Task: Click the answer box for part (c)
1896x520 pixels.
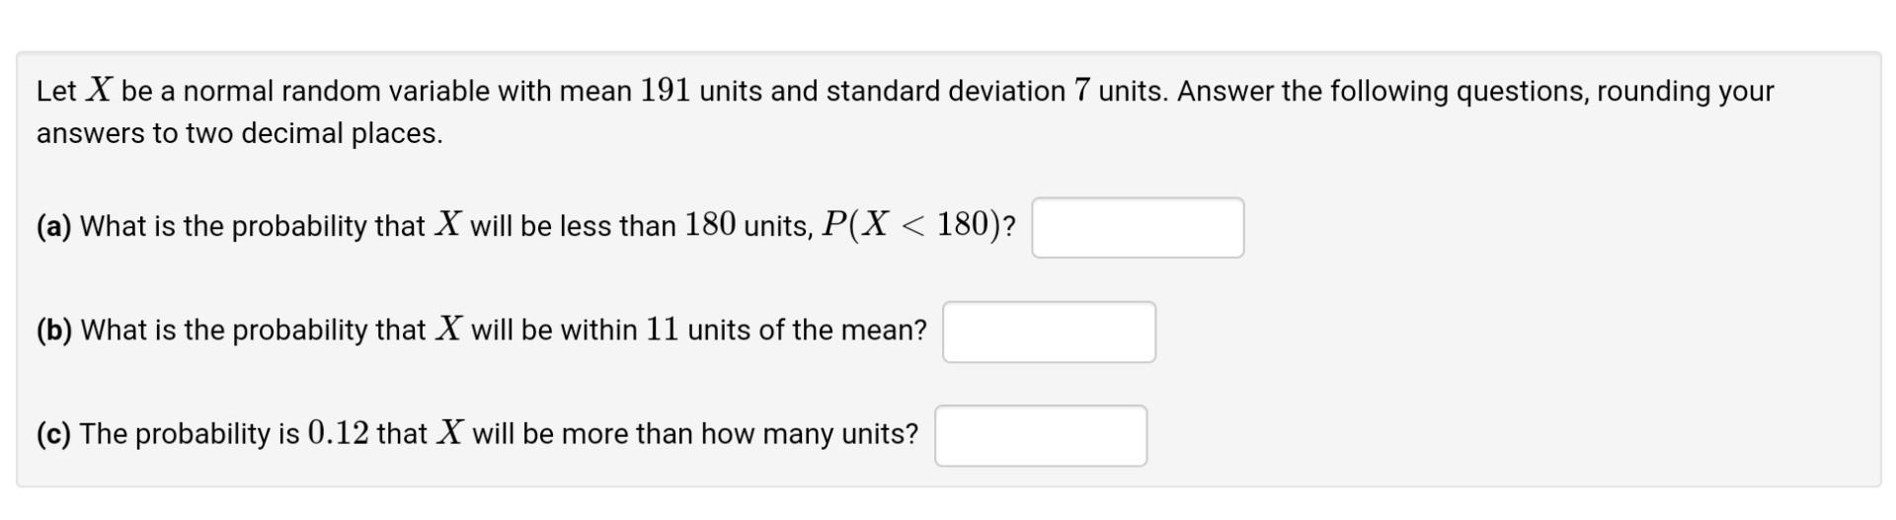Action: 1041,435
